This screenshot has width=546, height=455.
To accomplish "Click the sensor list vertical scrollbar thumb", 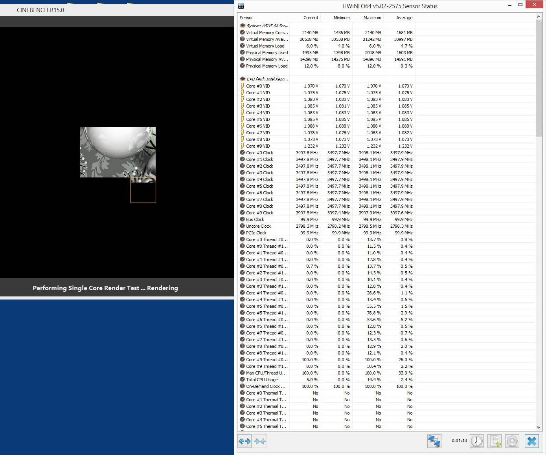I will click(x=539, y=78).
